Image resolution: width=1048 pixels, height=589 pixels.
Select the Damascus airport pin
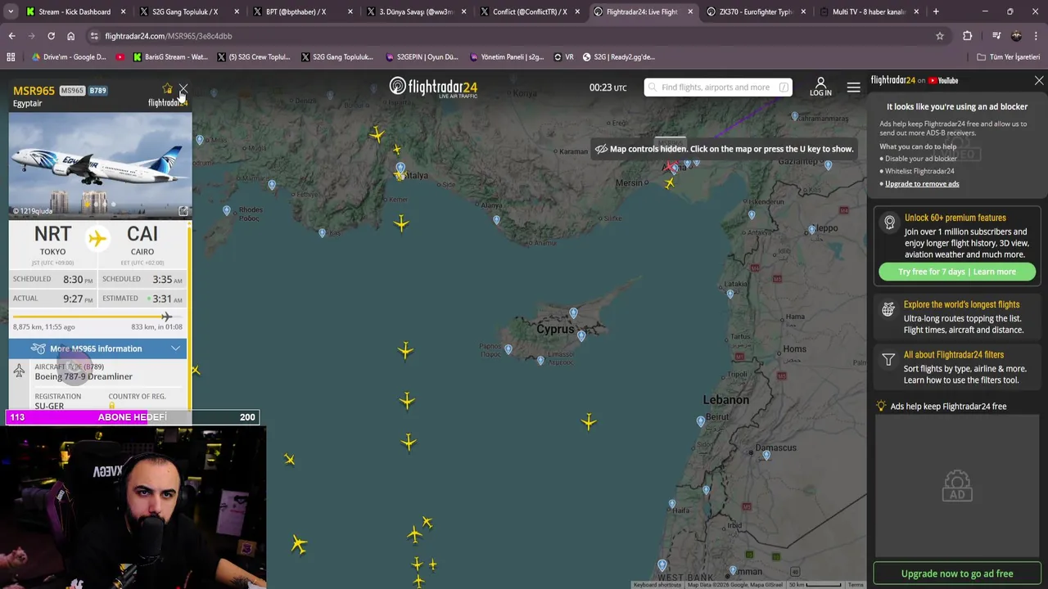pos(766,455)
